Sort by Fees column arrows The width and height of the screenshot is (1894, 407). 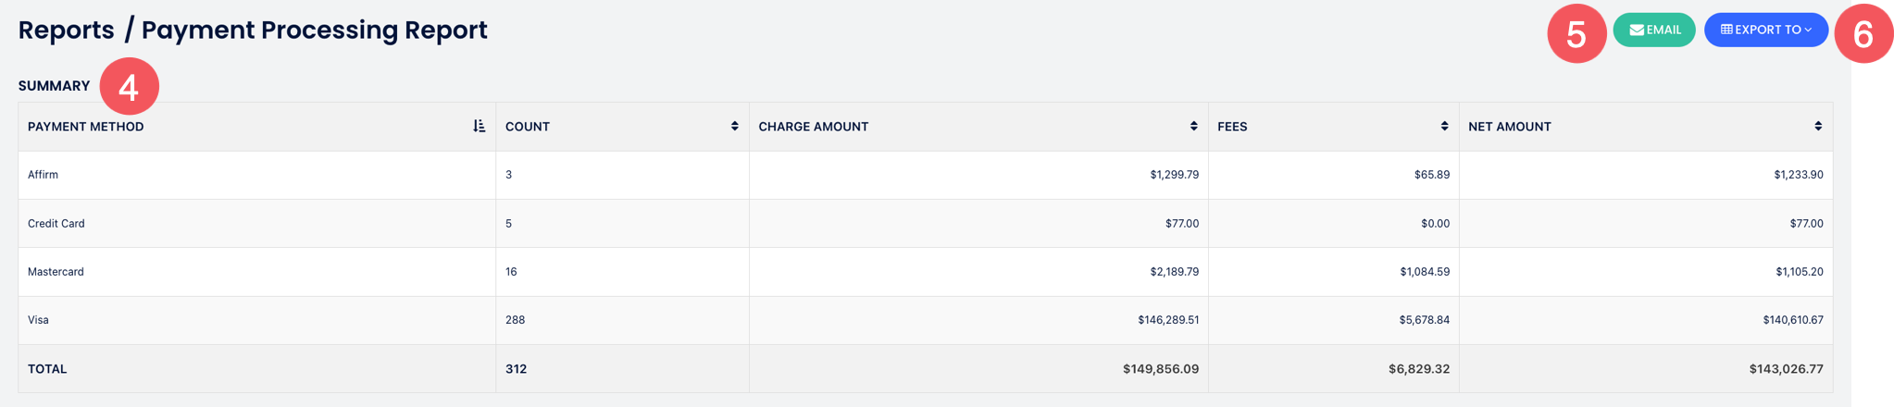pos(1444,127)
